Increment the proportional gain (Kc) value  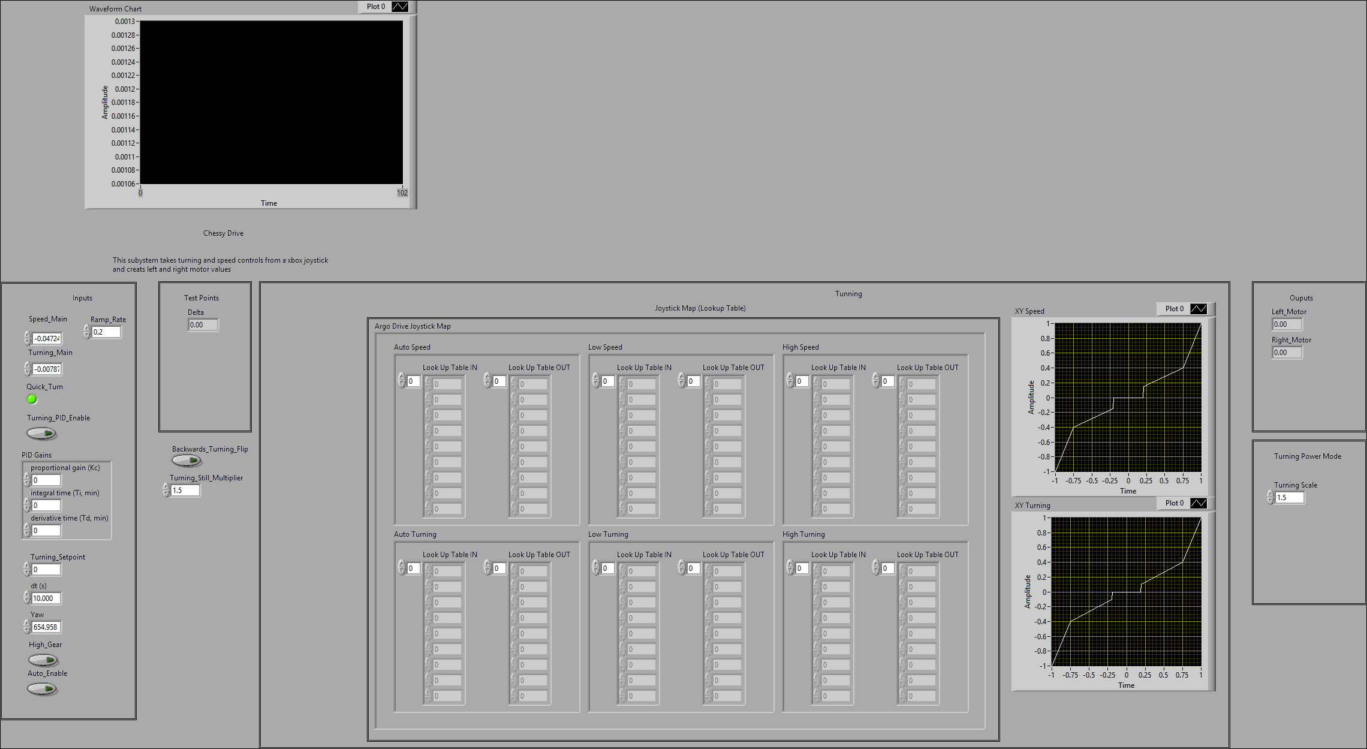click(27, 477)
